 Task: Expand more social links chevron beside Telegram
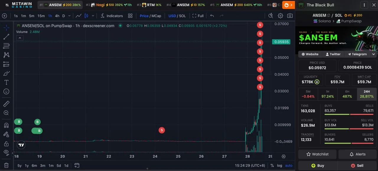pyautogui.click(x=374, y=54)
